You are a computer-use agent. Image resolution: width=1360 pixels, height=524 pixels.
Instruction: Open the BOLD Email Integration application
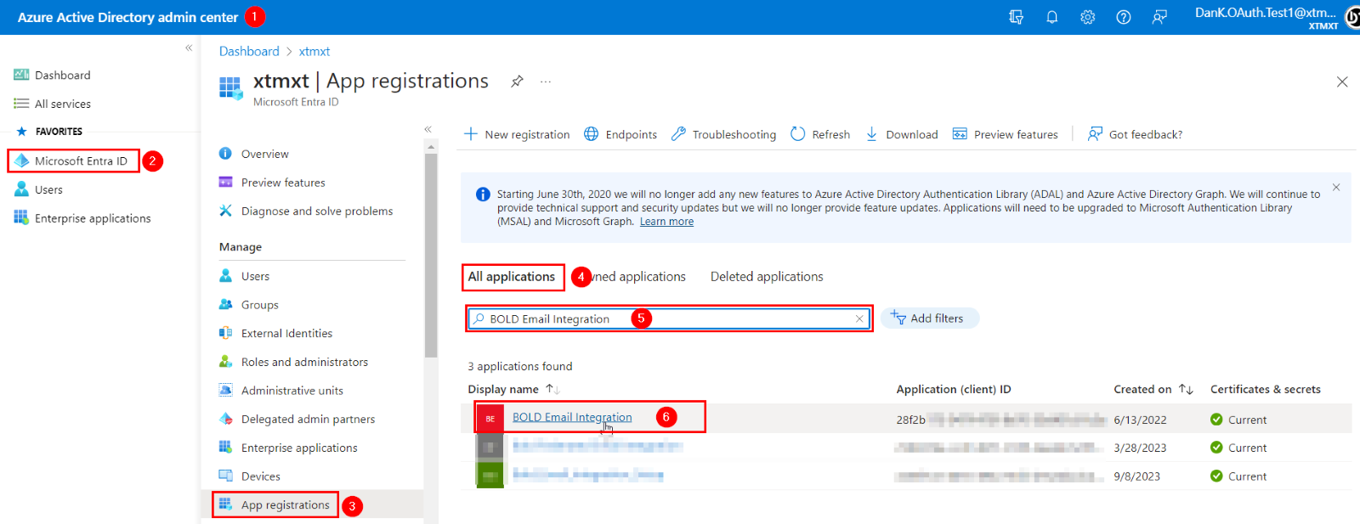click(572, 417)
